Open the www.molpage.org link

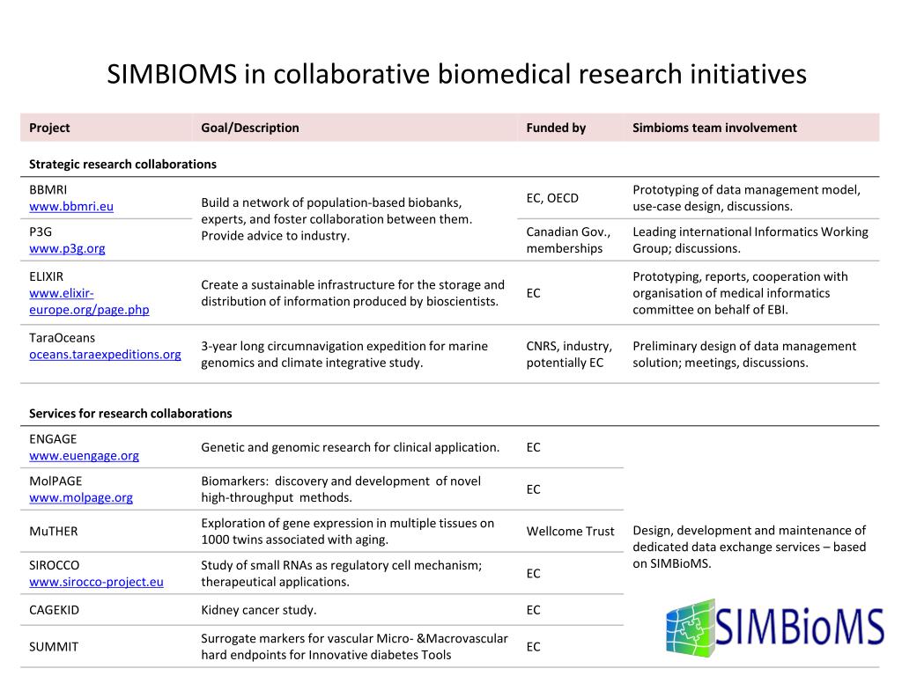[x=81, y=497]
